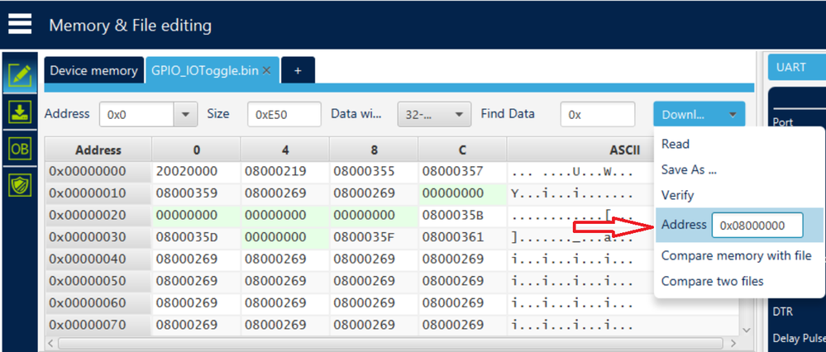Click the Port label in UART panel
Image resolution: width=826 pixels, height=352 pixels.
[x=782, y=122]
